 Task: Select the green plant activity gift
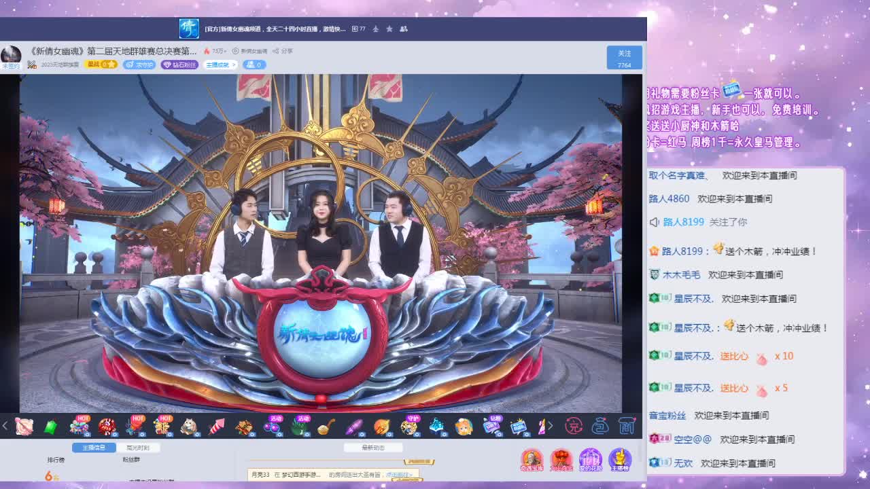(x=300, y=426)
